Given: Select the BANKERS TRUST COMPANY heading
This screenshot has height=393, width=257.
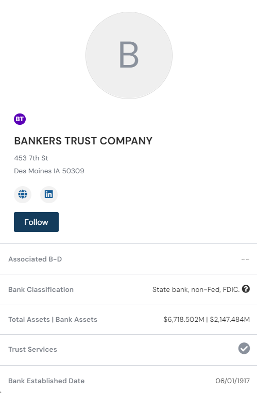Looking at the screenshot, I should 83,141.
